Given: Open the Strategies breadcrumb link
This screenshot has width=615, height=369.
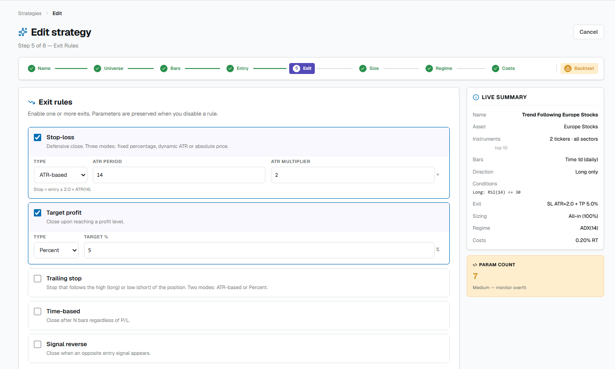Looking at the screenshot, I should pyautogui.click(x=30, y=13).
